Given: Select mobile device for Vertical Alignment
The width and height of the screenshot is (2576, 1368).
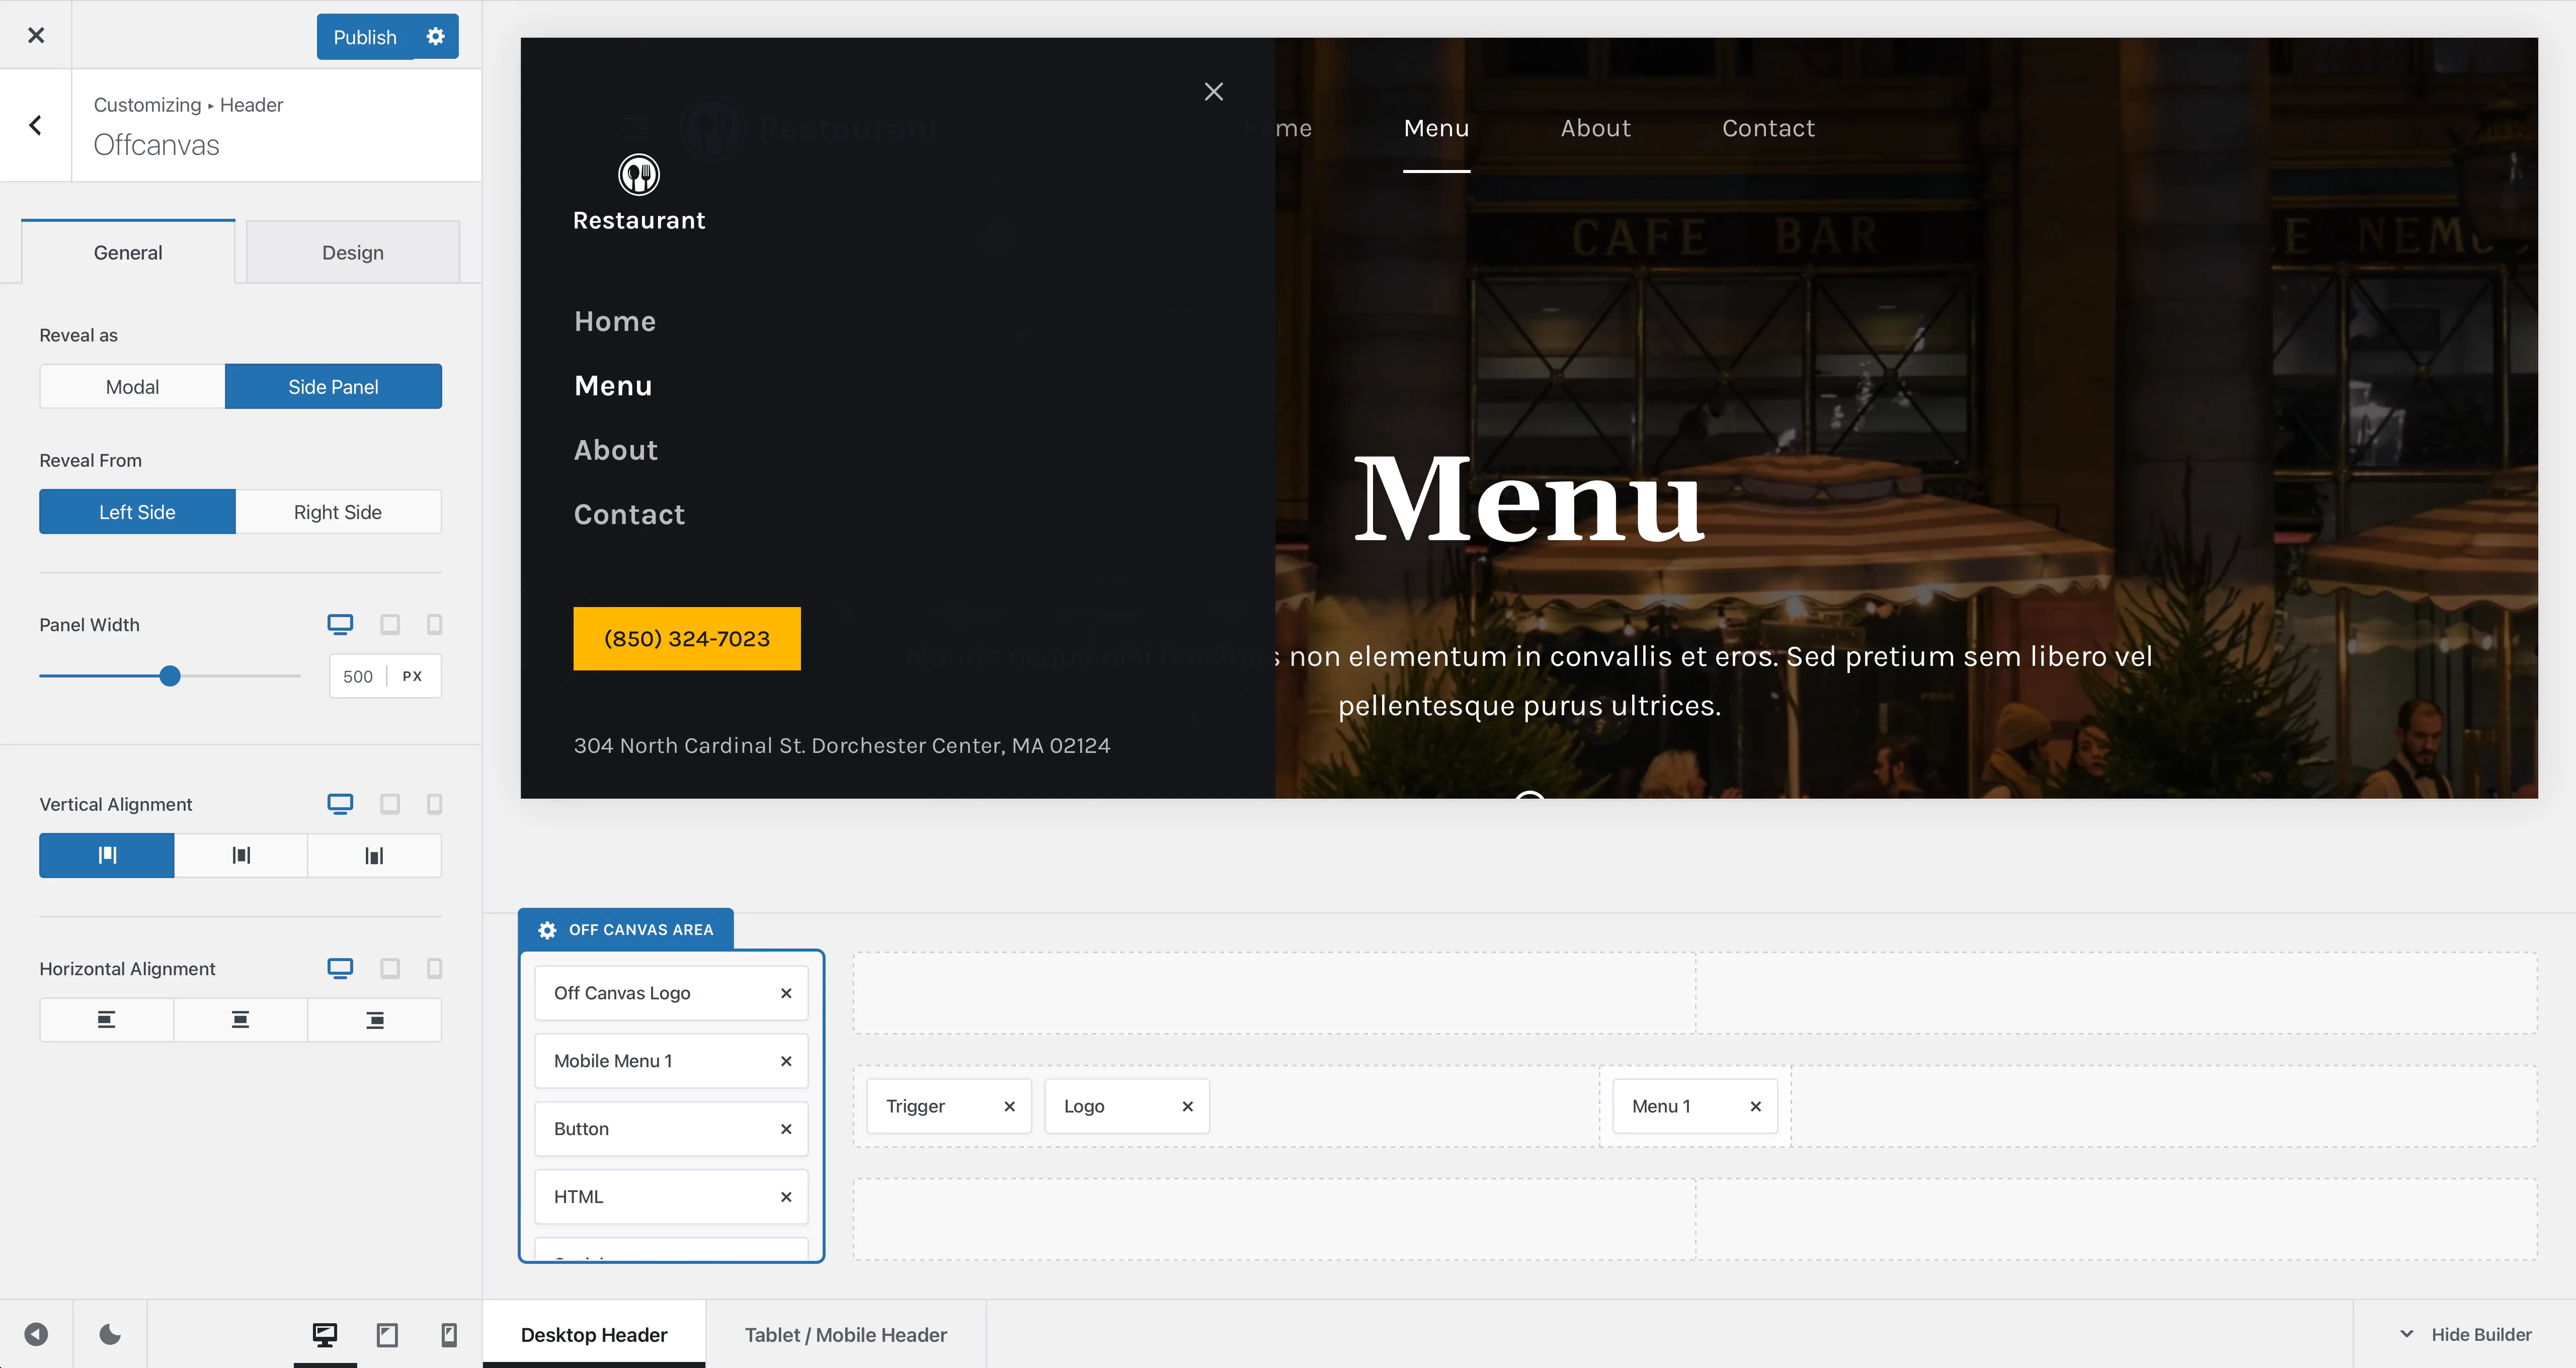Looking at the screenshot, I should [434, 804].
